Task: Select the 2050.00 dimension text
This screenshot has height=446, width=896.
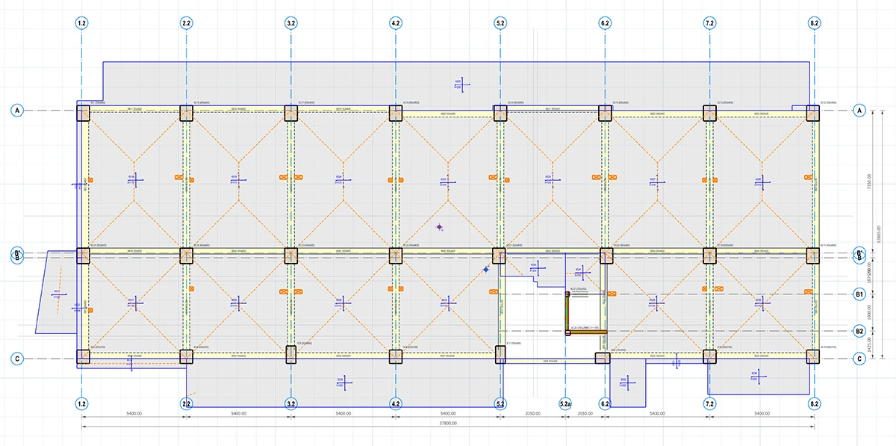Action: (585, 413)
